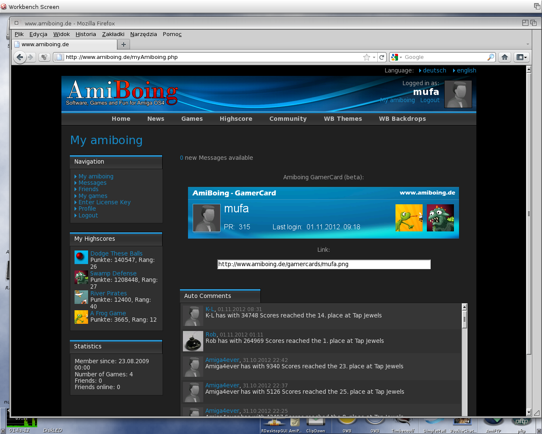Open RDesktopGUI from the dock

(274, 425)
